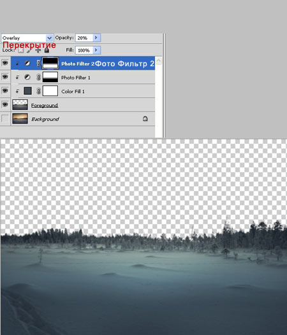Open the Opacity slider arrow
Viewport: 287px width, 335px height.
[x=96, y=38]
